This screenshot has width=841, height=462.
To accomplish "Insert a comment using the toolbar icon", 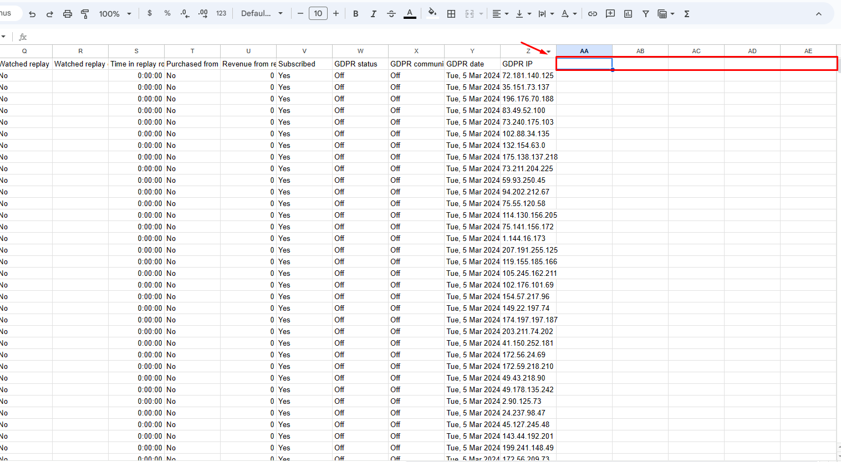I will [610, 13].
